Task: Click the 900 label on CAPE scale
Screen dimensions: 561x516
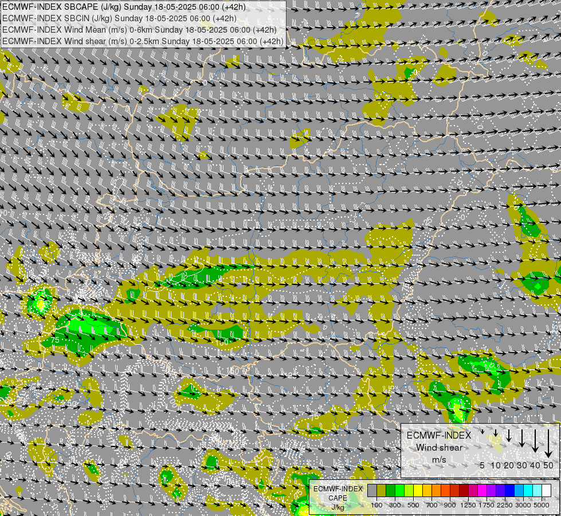Action: pyautogui.click(x=450, y=505)
